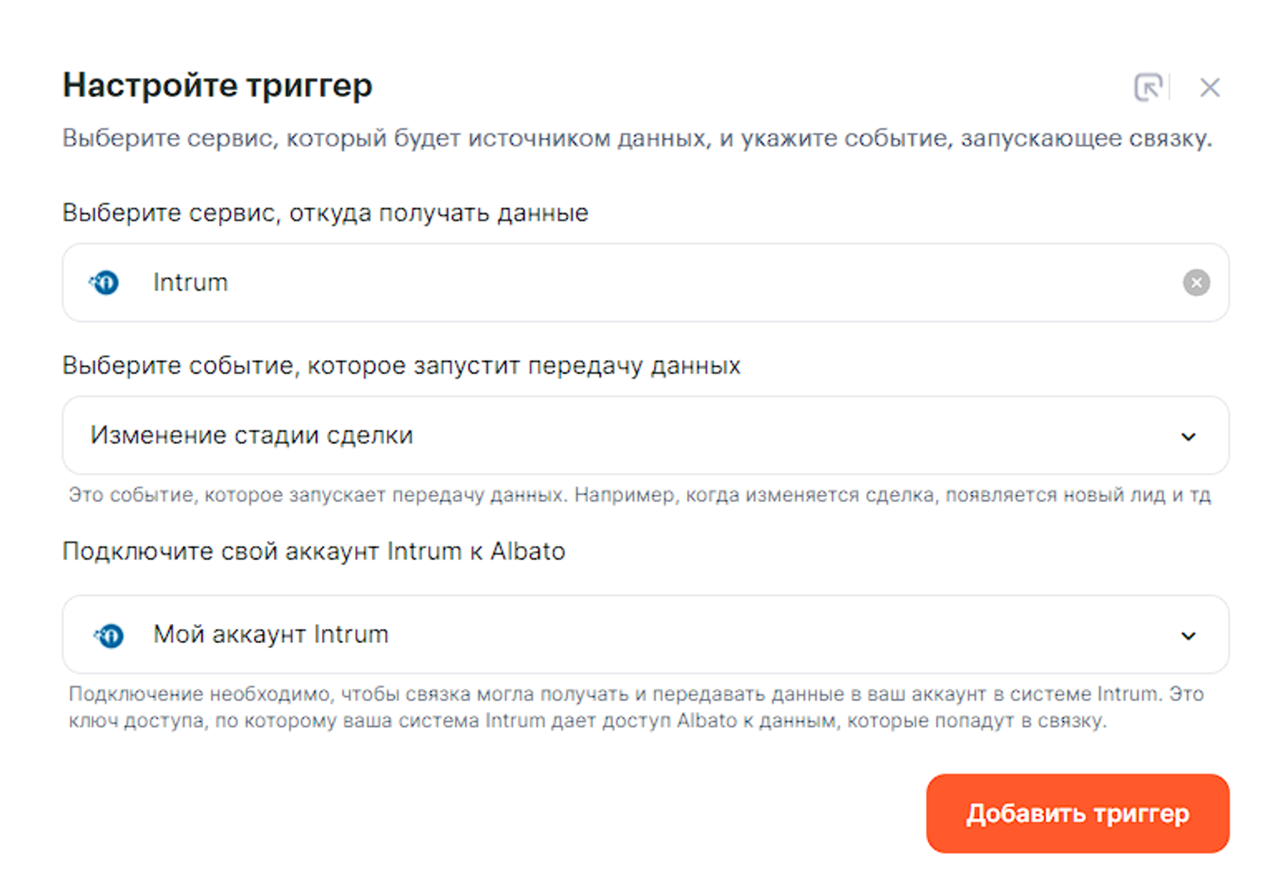Image resolution: width=1281 pixels, height=891 pixels.
Task: Focus the service field containing Intrum text
Action: (582, 283)
